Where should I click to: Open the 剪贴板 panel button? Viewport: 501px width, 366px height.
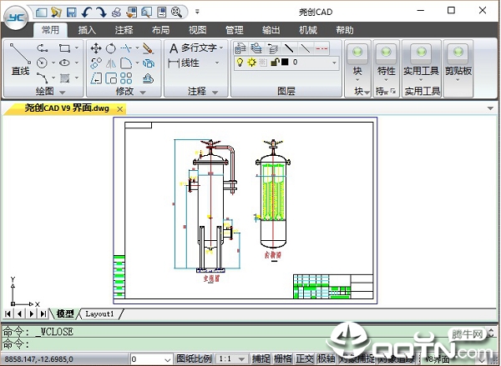458,64
